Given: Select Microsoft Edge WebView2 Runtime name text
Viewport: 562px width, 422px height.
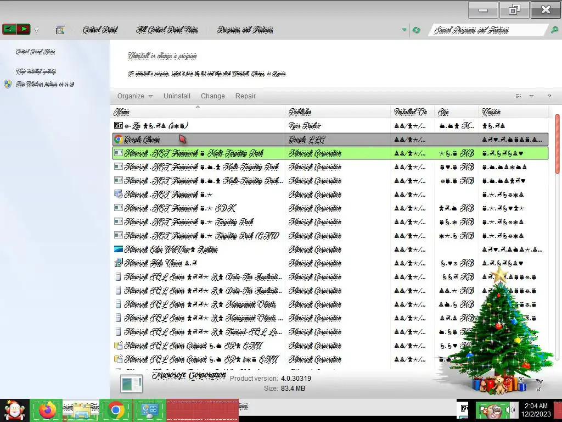Looking at the screenshot, I should 171,249.
